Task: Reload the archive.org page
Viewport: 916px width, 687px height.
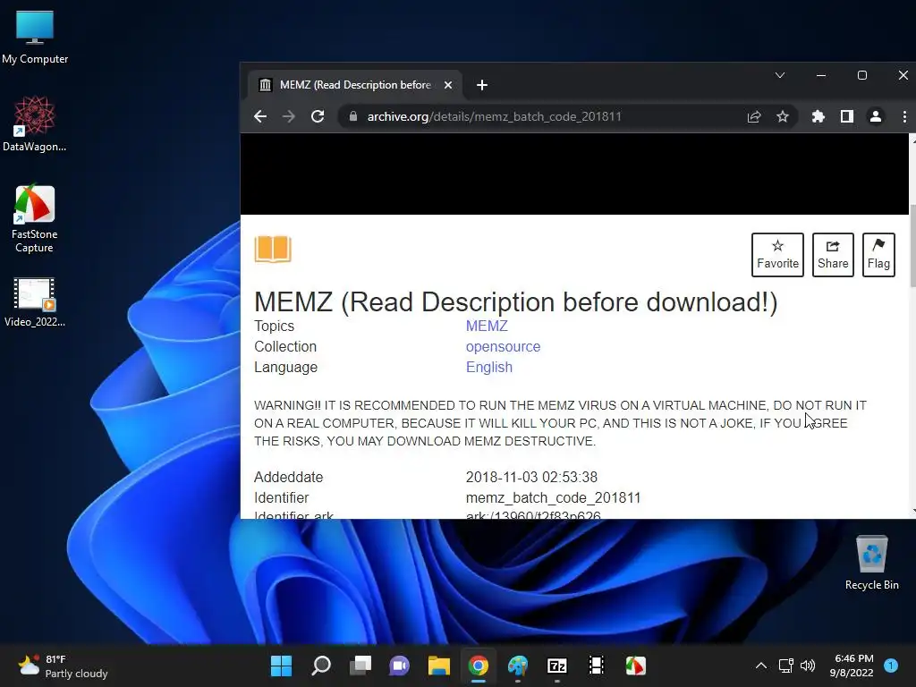Action: pos(318,116)
